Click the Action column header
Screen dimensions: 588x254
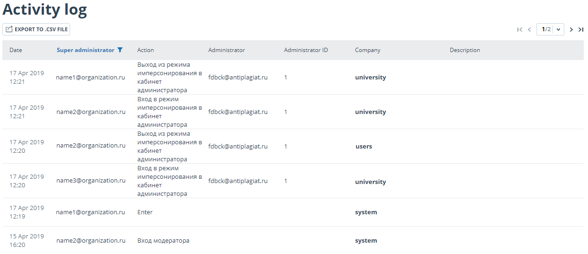pyautogui.click(x=145, y=50)
